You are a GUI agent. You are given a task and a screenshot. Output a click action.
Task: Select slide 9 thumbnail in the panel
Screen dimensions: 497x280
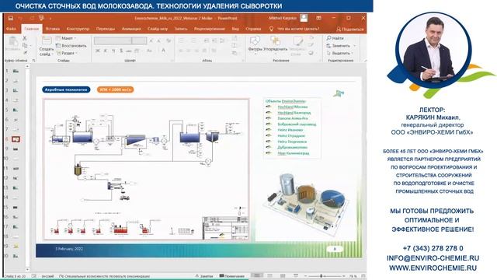coord(16,149)
